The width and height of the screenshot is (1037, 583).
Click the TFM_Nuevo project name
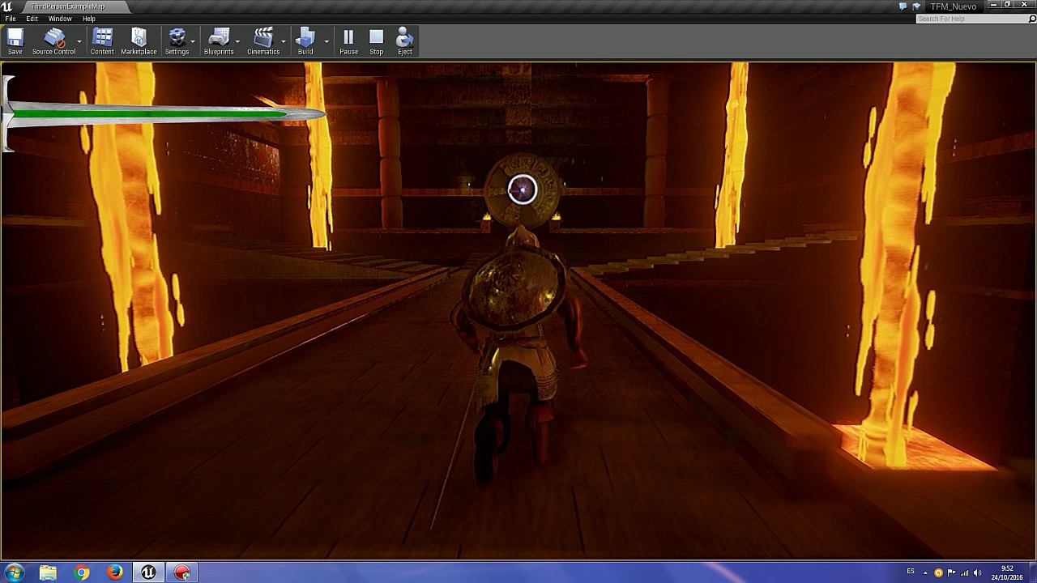(953, 6)
